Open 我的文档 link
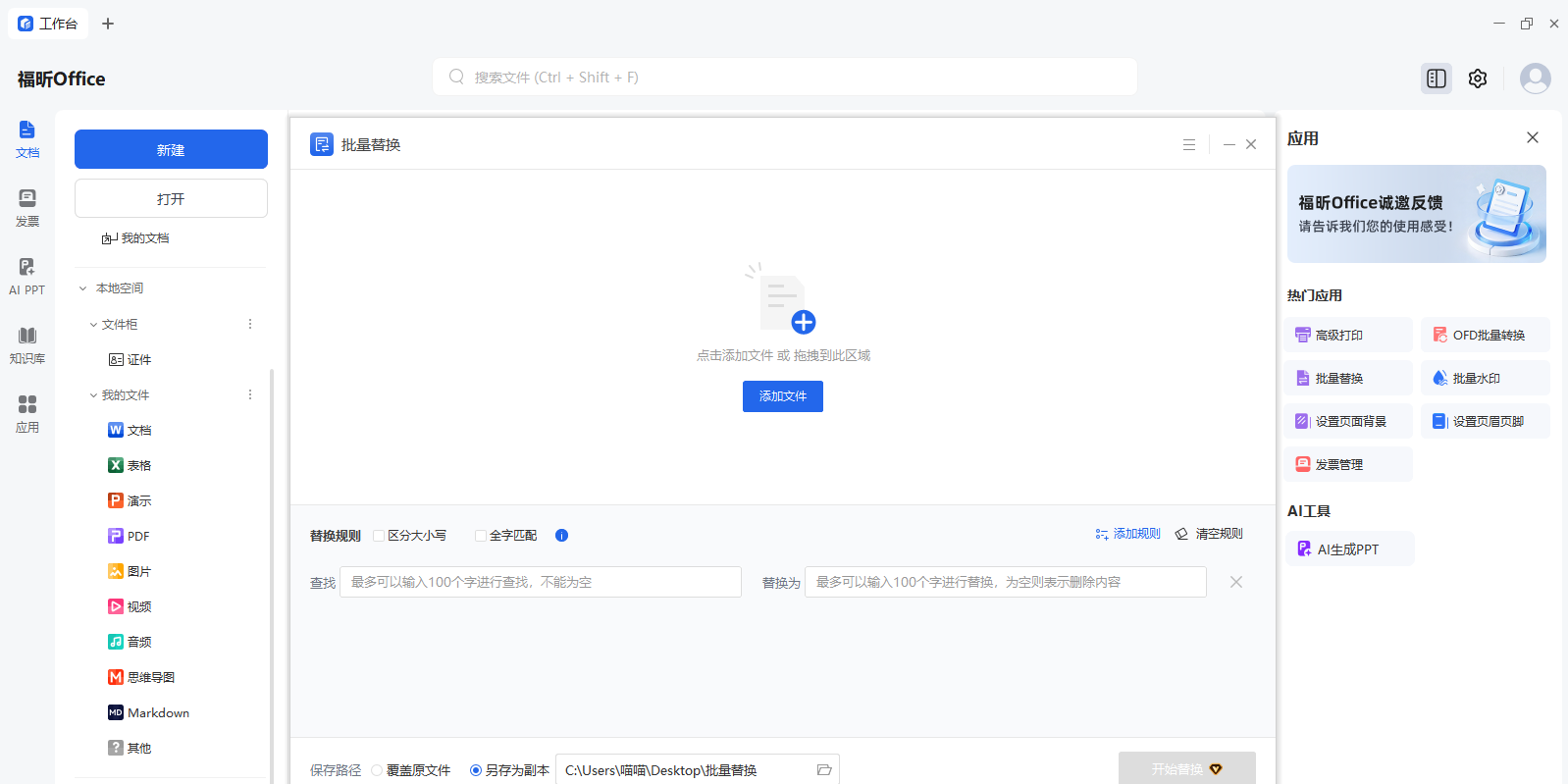Image resolution: width=1568 pixels, height=784 pixels. click(135, 238)
